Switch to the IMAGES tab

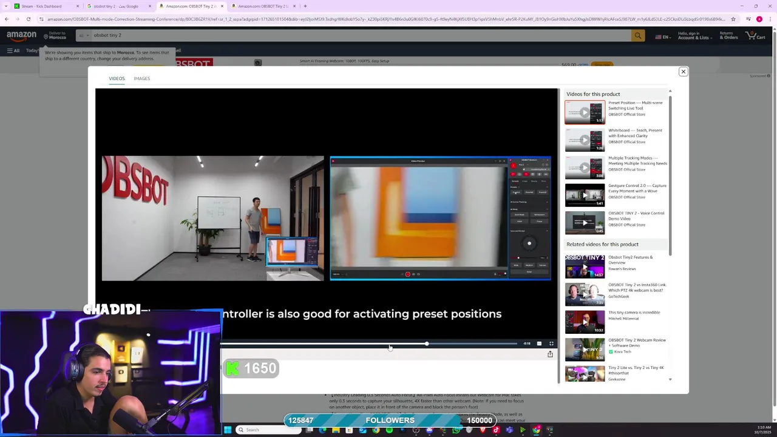click(x=141, y=78)
